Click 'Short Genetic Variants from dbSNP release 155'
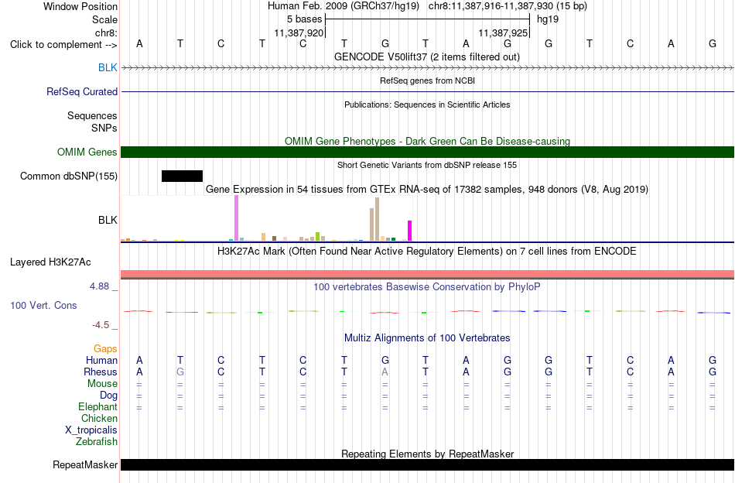 tap(427, 165)
